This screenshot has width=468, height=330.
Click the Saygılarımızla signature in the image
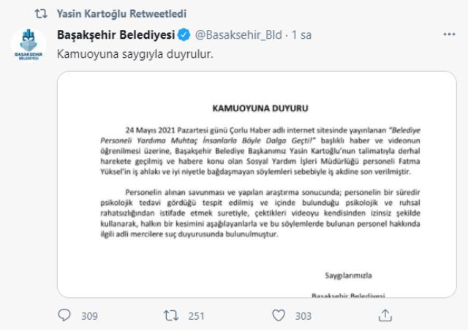tap(348, 275)
